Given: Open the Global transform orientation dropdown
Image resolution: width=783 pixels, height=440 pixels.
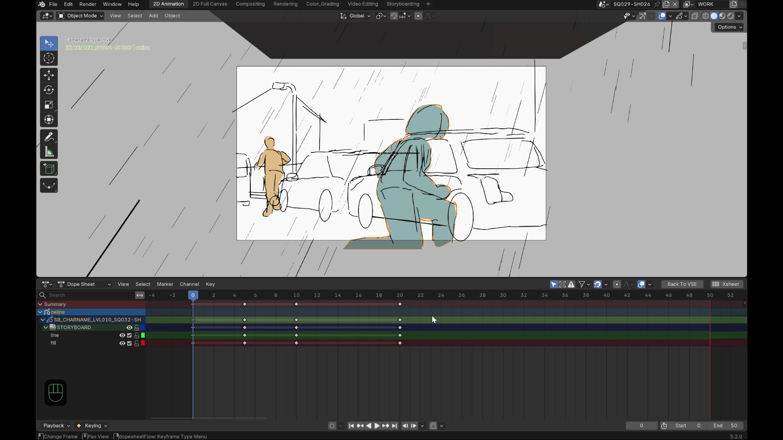Looking at the screenshot, I should click(356, 16).
